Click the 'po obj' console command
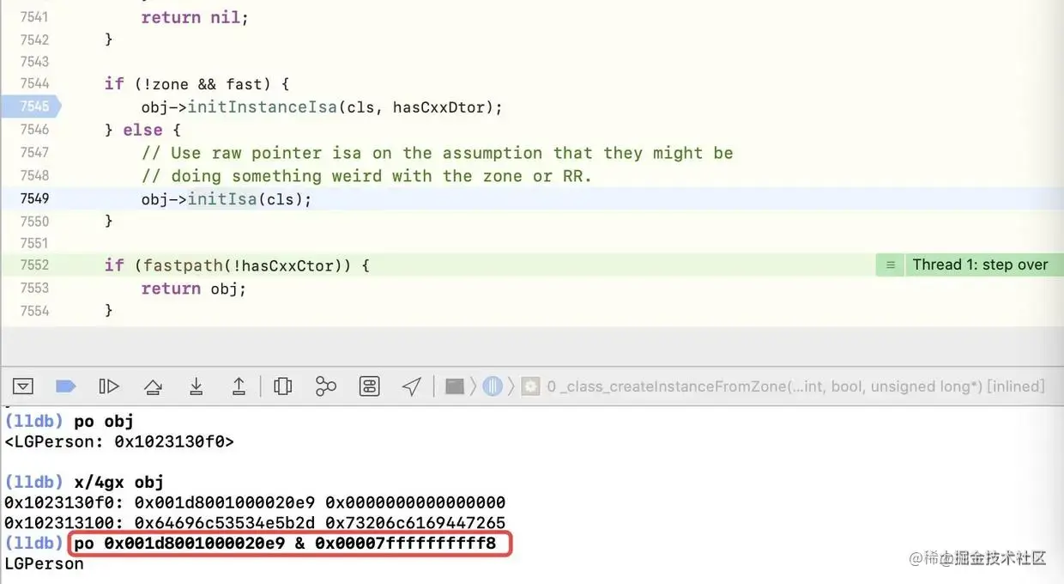This screenshot has height=584, width=1064. coord(104,422)
